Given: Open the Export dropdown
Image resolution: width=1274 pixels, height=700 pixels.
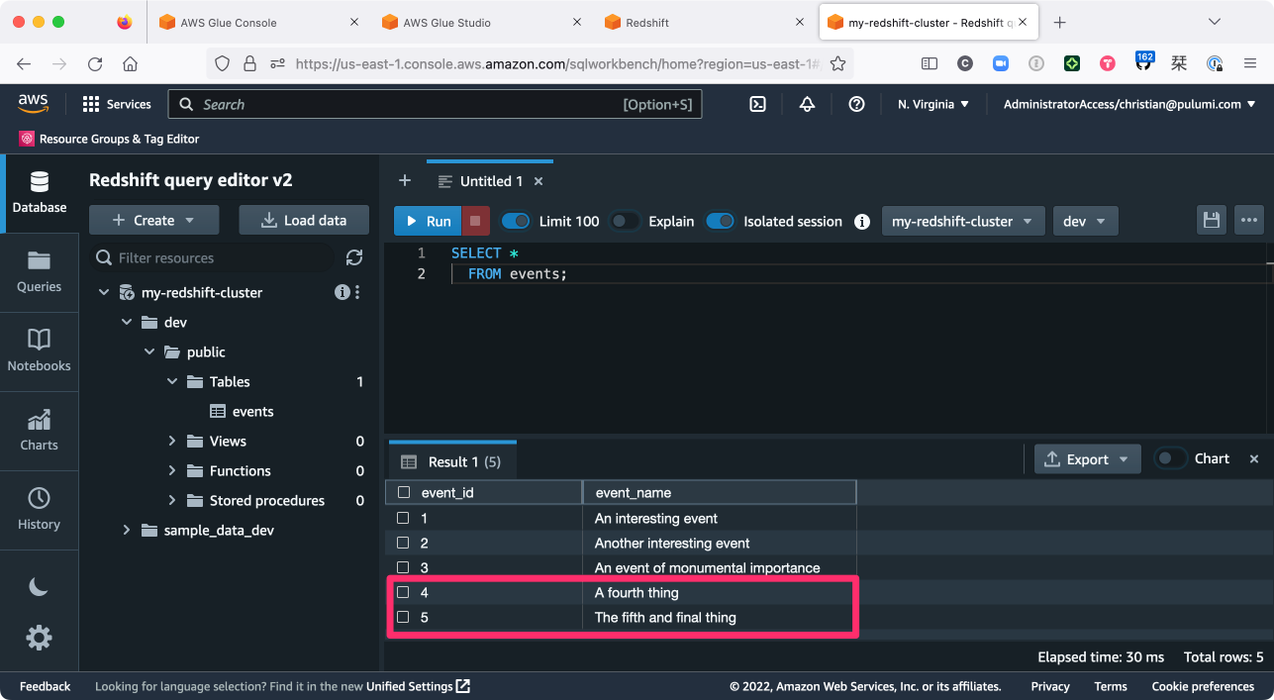Looking at the screenshot, I should [x=1088, y=458].
